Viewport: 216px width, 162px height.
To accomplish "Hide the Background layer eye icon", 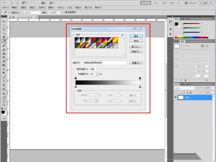I will (176, 97).
